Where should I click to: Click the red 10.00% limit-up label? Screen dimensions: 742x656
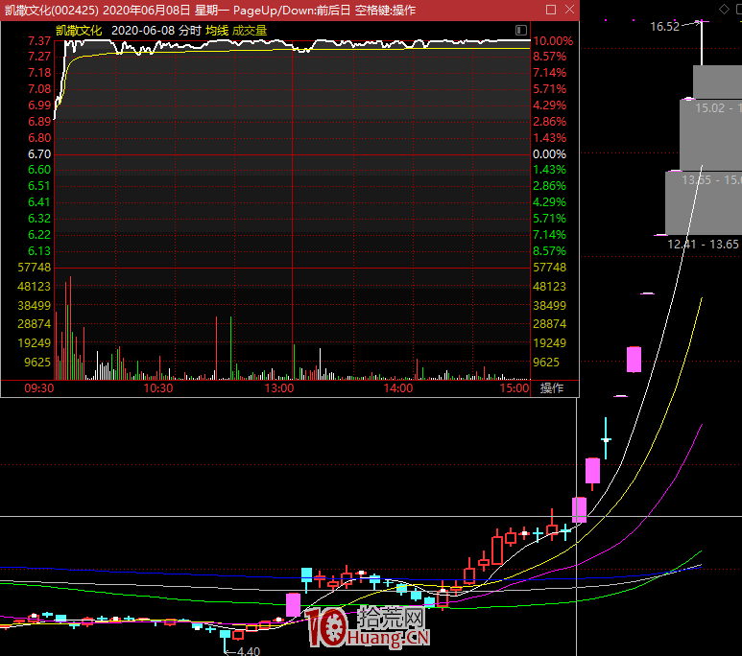(553, 41)
